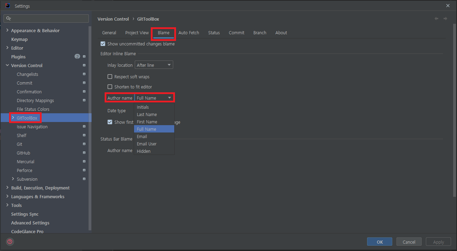This screenshot has width=457, height=251.
Task: Collapse the Version Control section
Action: [7, 65]
